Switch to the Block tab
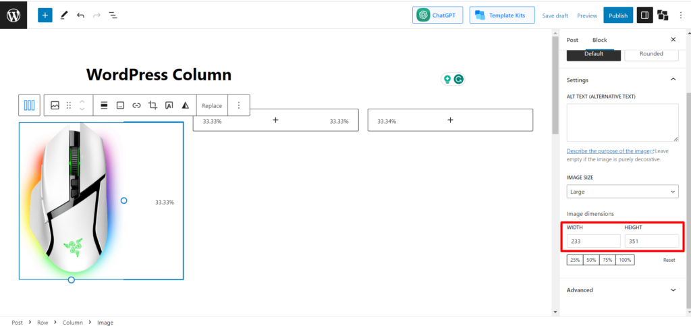 click(599, 40)
